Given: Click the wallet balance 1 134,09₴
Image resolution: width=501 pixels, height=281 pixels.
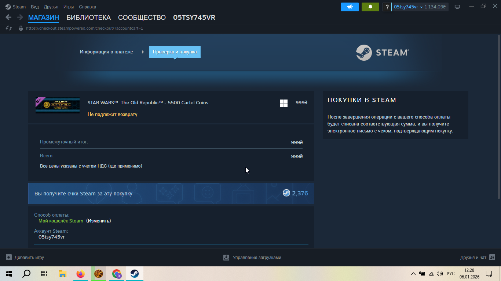Looking at the screenshot, I should (435, 7).
